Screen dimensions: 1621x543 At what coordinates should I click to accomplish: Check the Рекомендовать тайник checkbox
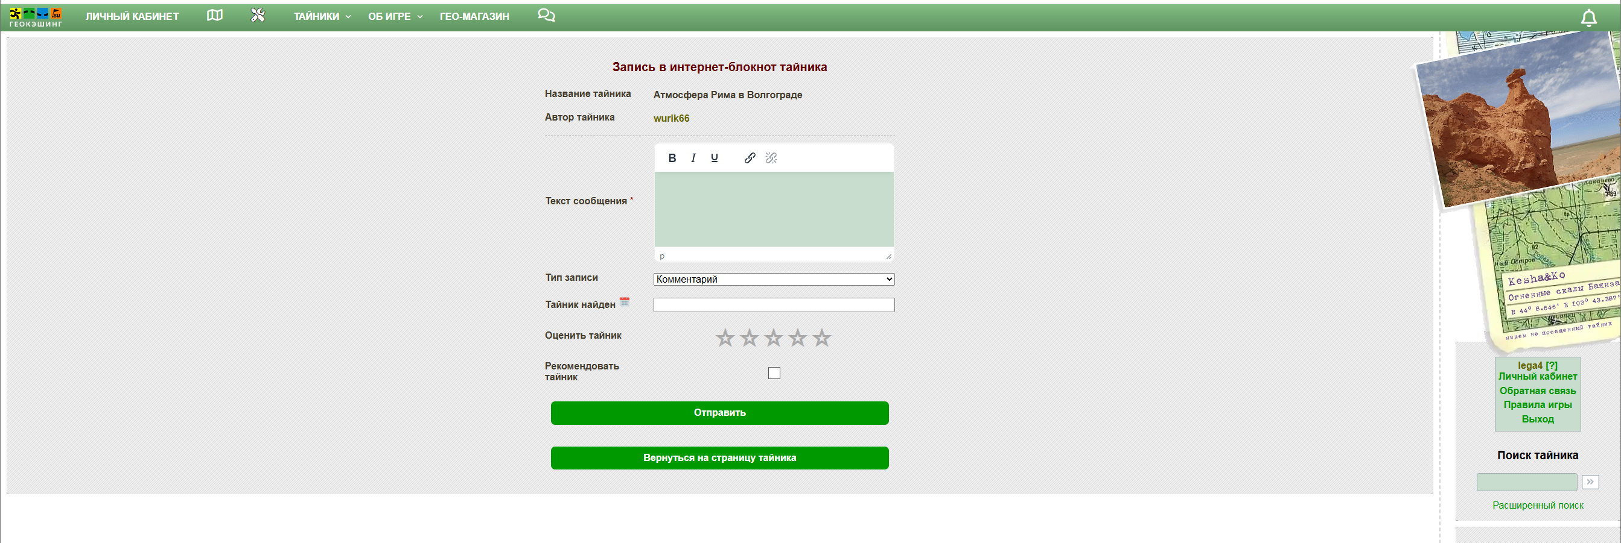click(774, 373)
